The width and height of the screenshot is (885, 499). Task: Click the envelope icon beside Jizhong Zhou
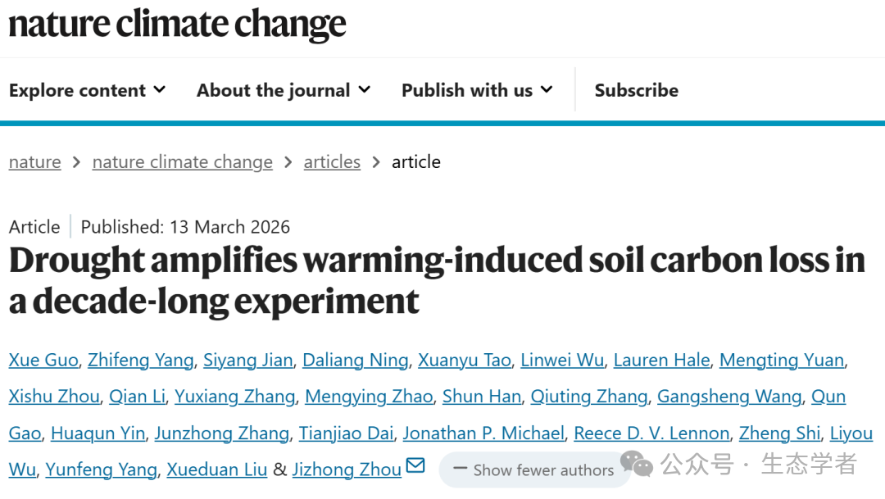415,466
